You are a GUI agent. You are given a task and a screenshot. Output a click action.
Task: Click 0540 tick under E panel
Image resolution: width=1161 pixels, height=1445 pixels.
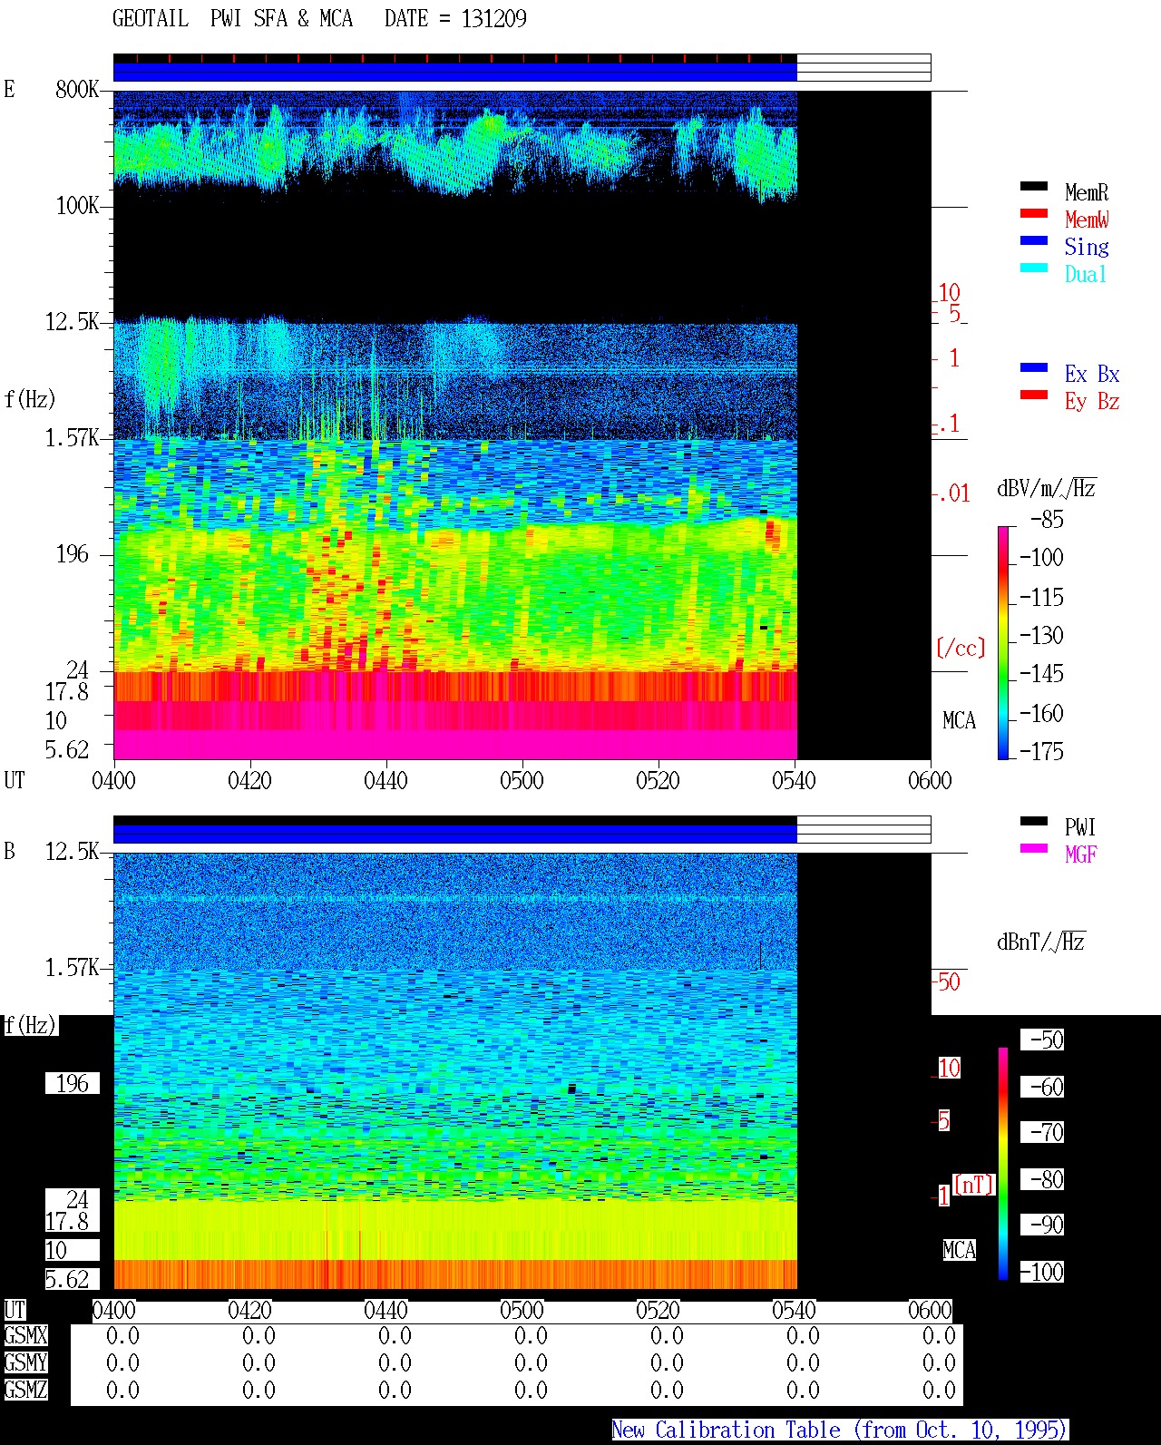click(794, 780)
